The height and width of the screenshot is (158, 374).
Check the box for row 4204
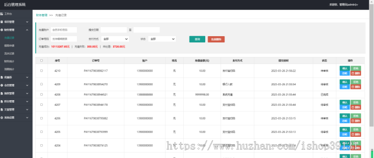[42, 146]
